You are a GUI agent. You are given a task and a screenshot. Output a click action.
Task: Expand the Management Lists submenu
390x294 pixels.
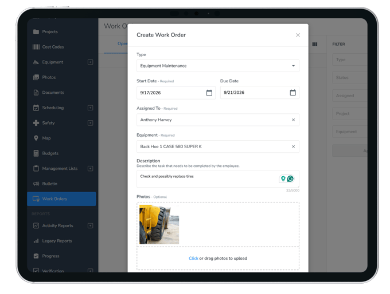point(90,169)
